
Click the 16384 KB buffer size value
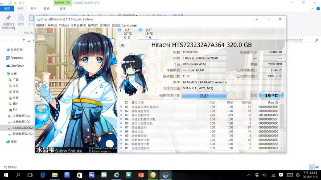pyautogui.click(x=271, y=52)
